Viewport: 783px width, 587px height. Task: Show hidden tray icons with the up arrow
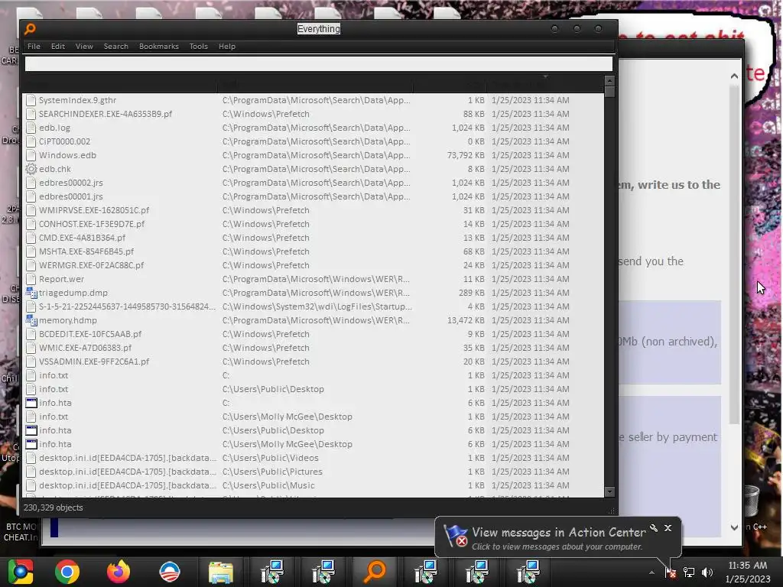click(x=651, y=572)
